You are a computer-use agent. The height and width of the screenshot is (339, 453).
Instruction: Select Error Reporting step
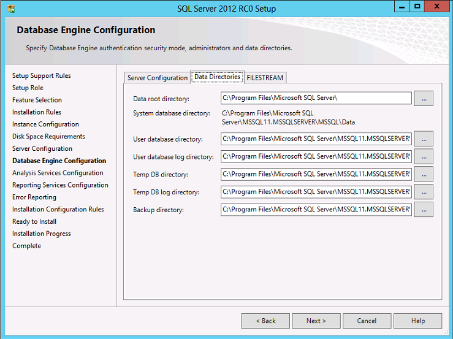pyautogui.click(x=34, y=197)
